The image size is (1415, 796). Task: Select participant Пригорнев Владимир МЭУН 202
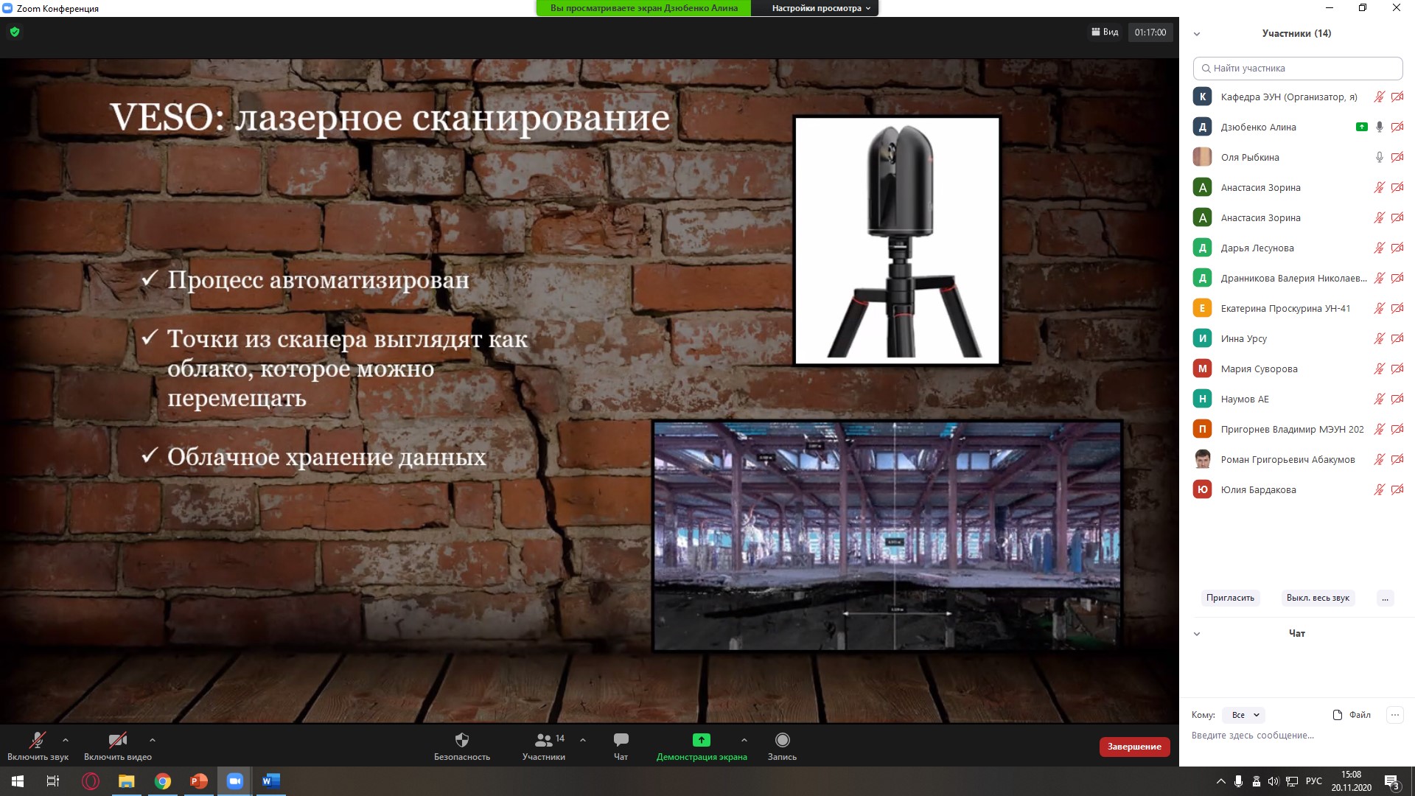pos(1297,429)
